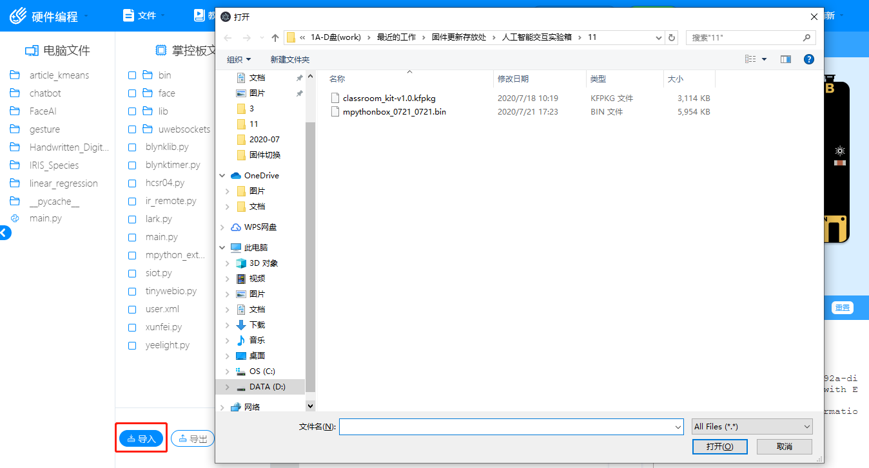Open the OneDrive cloud item
Image resolution: width=869 pixels, height=468 pixels.
click(x=261, y=175)
